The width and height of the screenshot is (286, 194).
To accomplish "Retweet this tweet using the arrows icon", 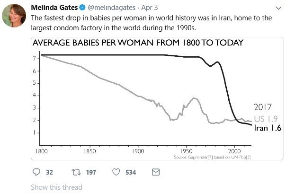I will pos(75,172).
